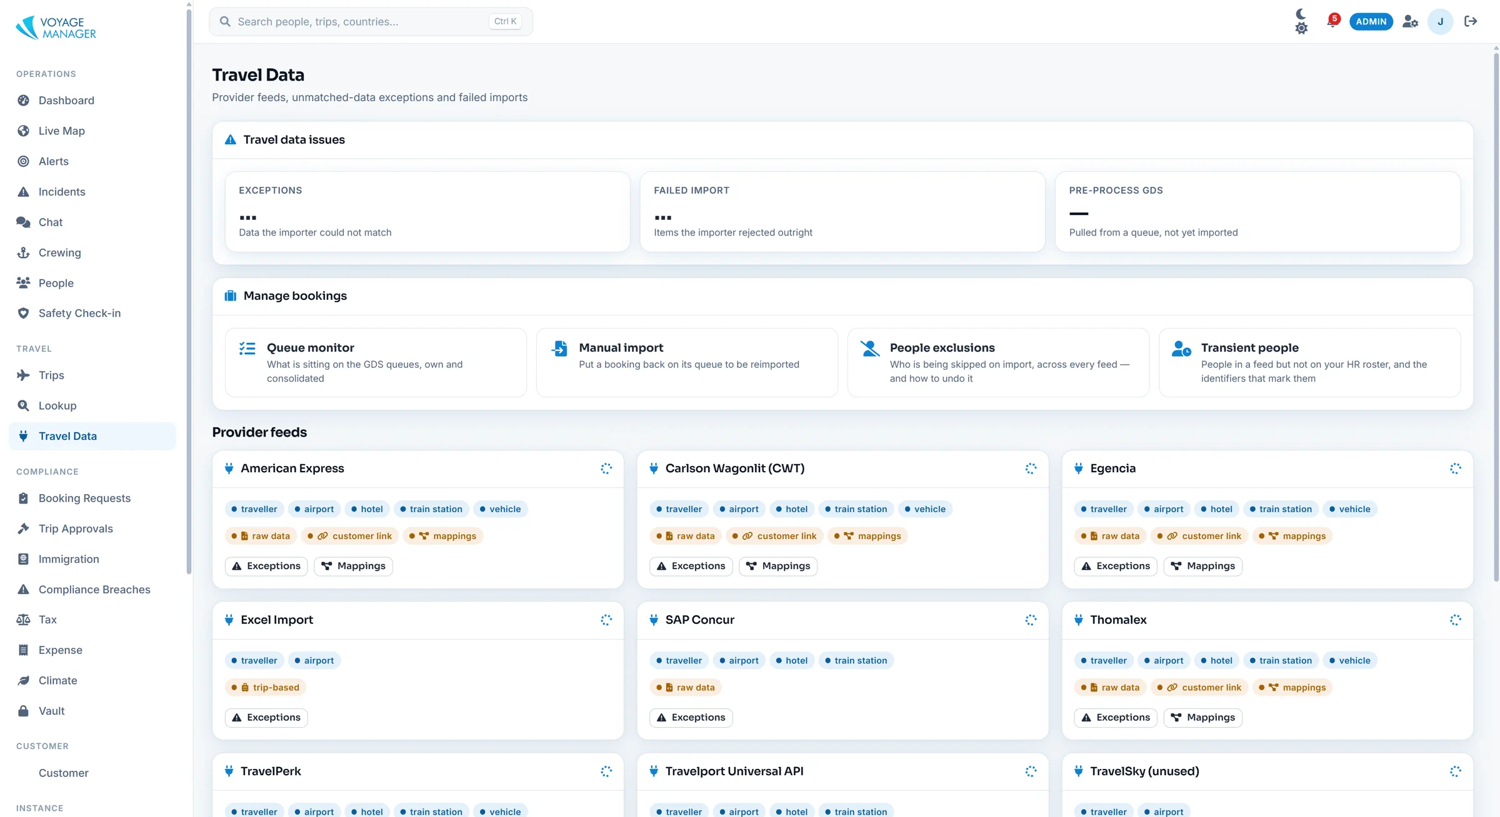Click the Vault lock icon
The height and width of the screenshot is (817, 1500).
pyautogui.click(x=23, y=711)
